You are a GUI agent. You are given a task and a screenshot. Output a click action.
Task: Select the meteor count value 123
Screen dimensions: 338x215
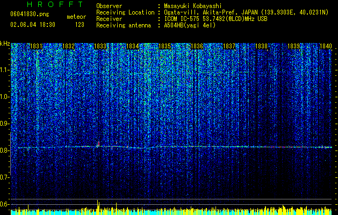coord(80,25)
